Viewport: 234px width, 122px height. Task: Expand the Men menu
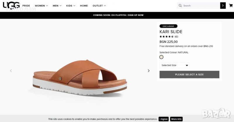57,6
